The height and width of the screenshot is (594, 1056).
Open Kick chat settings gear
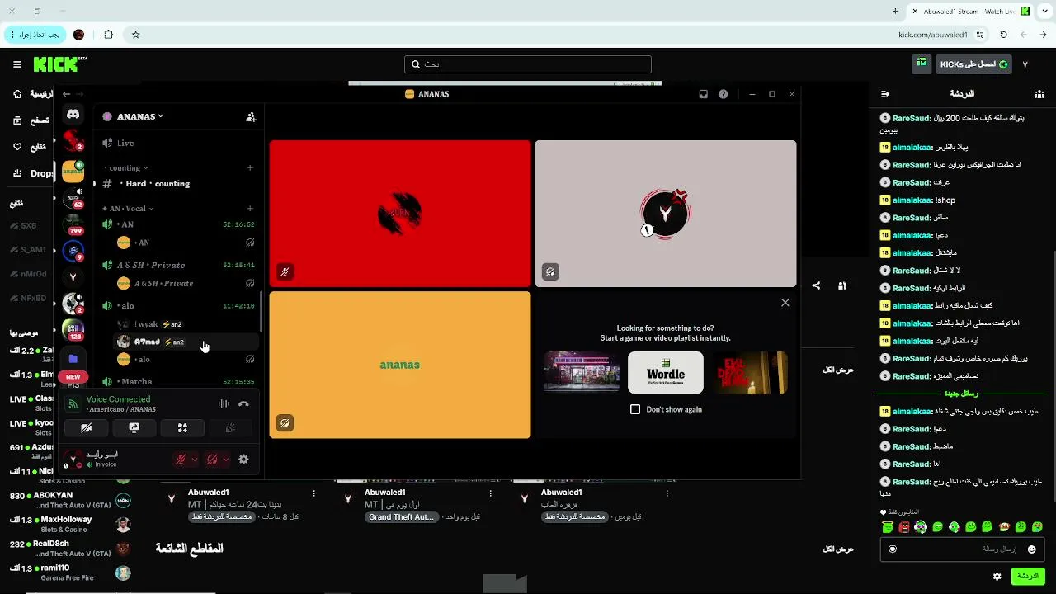997,576
